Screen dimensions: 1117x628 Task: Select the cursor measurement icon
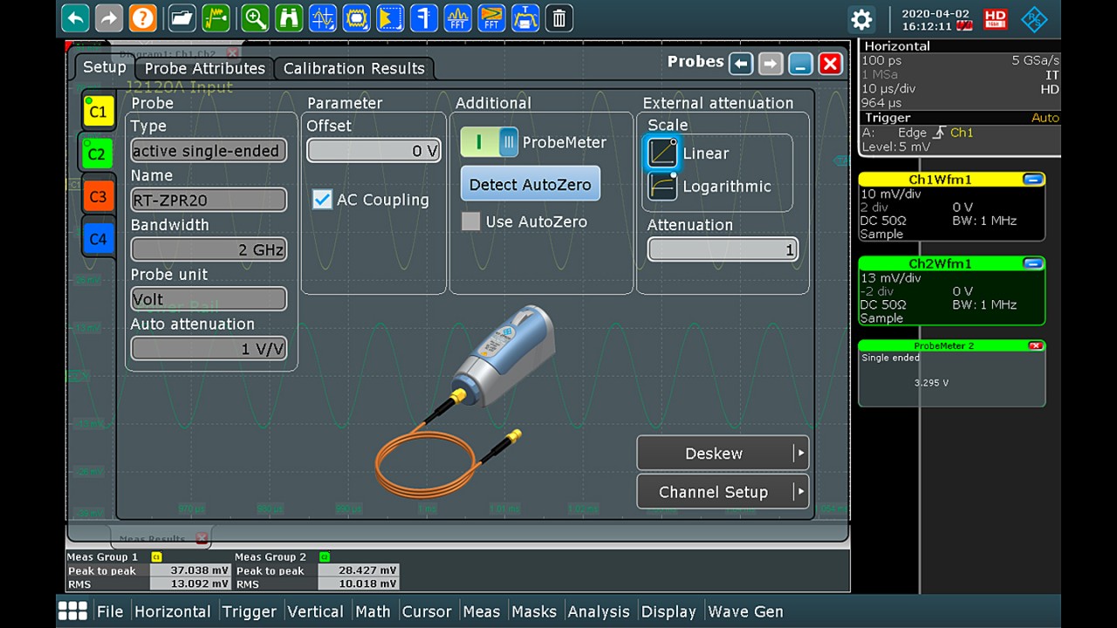tap(323, 17)
